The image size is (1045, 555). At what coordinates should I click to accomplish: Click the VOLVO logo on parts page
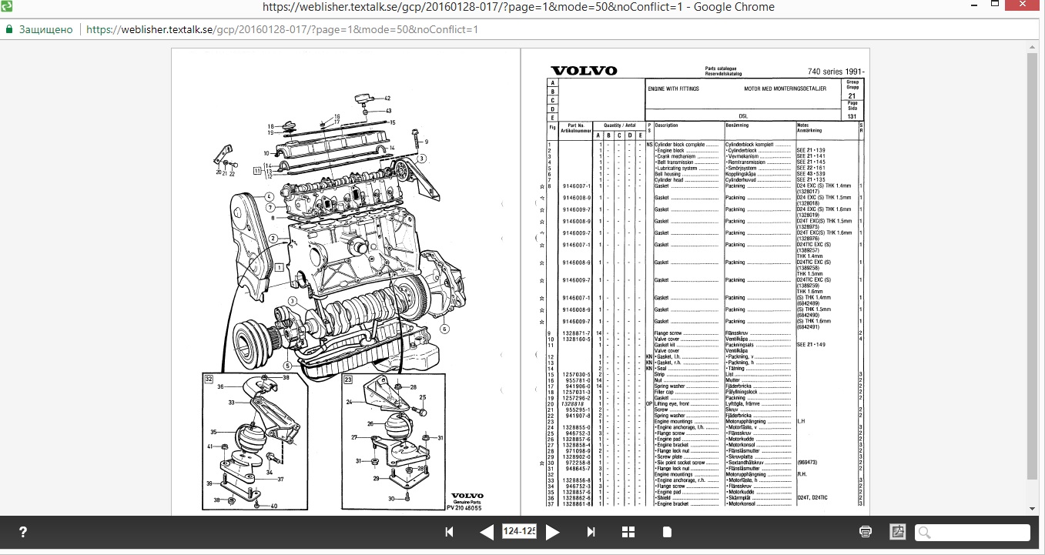(x=583, y=71)
